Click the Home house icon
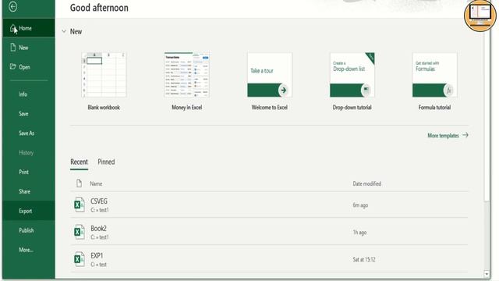499x281 pixels. click(x=12, y=28)
